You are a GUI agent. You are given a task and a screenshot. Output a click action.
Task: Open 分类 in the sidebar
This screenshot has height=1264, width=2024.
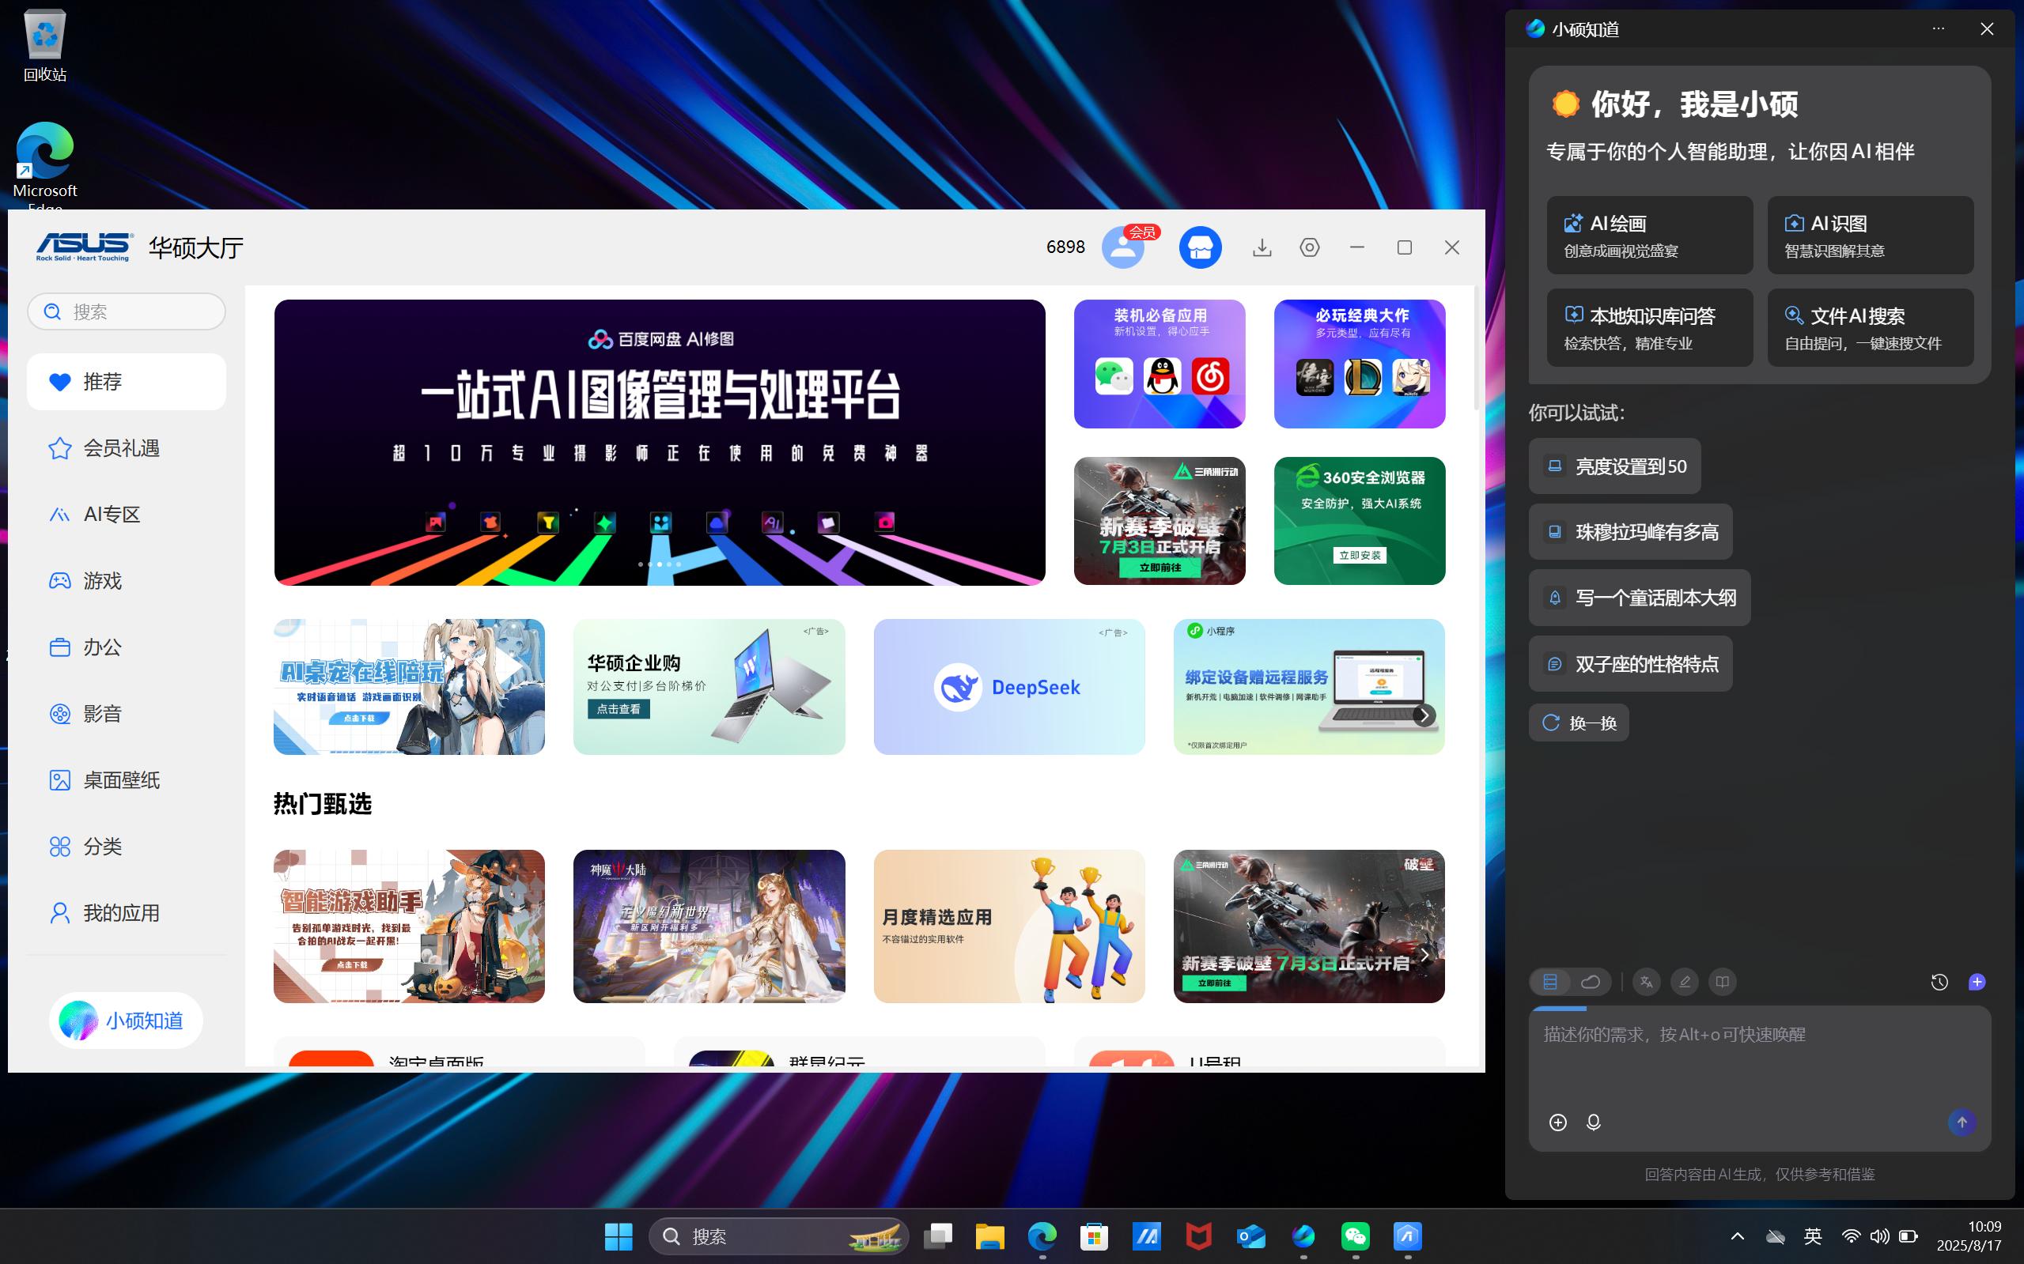[x=127, y=846]
